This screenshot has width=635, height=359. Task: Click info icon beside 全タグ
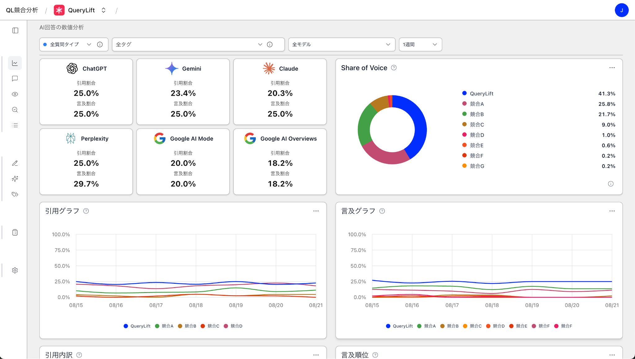[x=270, y=45]
